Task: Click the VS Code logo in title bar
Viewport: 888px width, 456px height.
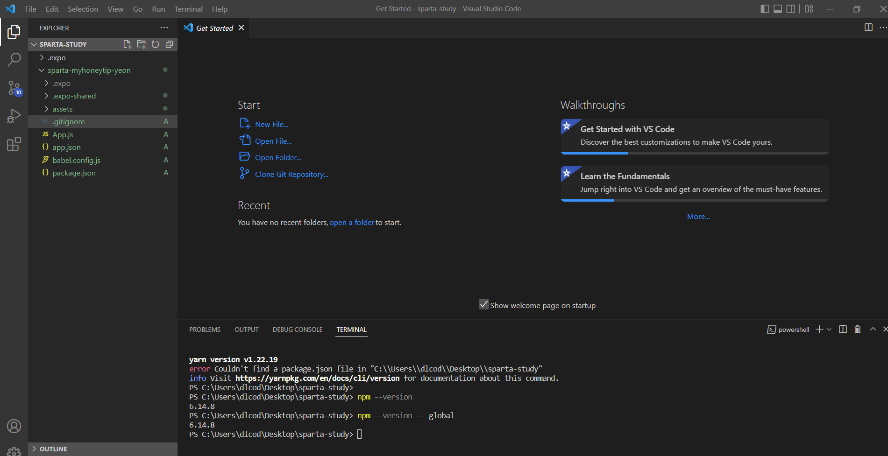Action: (x=10, y=9)
